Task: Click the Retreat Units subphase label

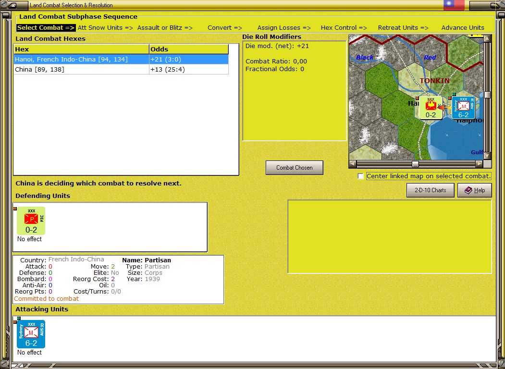Action: [x=403, y=28]
